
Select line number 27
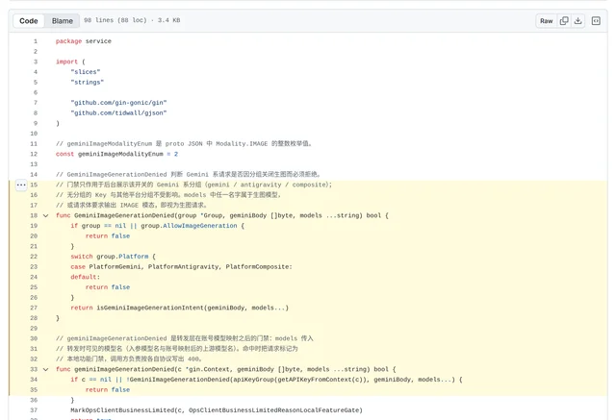coord(34,308)
